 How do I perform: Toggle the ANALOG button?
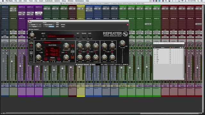(59, 59)
